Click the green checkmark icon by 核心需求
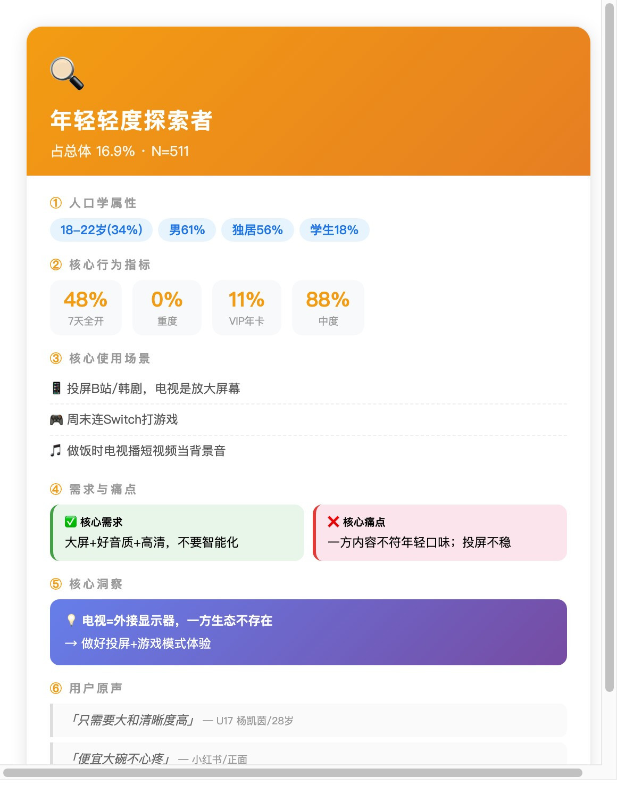 71,522
